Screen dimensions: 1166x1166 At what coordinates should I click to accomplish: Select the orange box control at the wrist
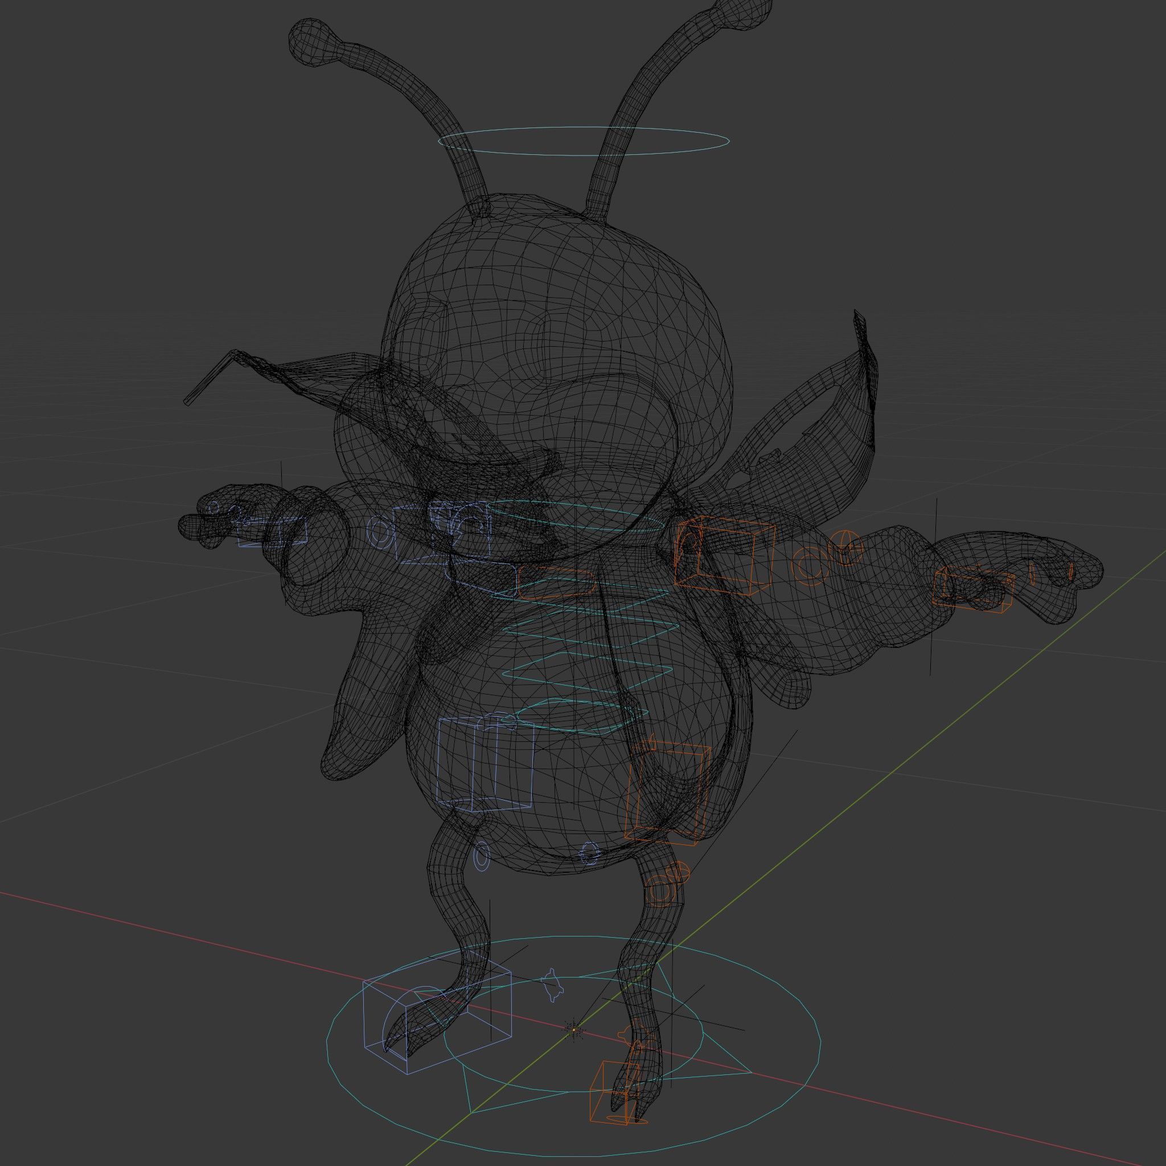coord(972,589)
